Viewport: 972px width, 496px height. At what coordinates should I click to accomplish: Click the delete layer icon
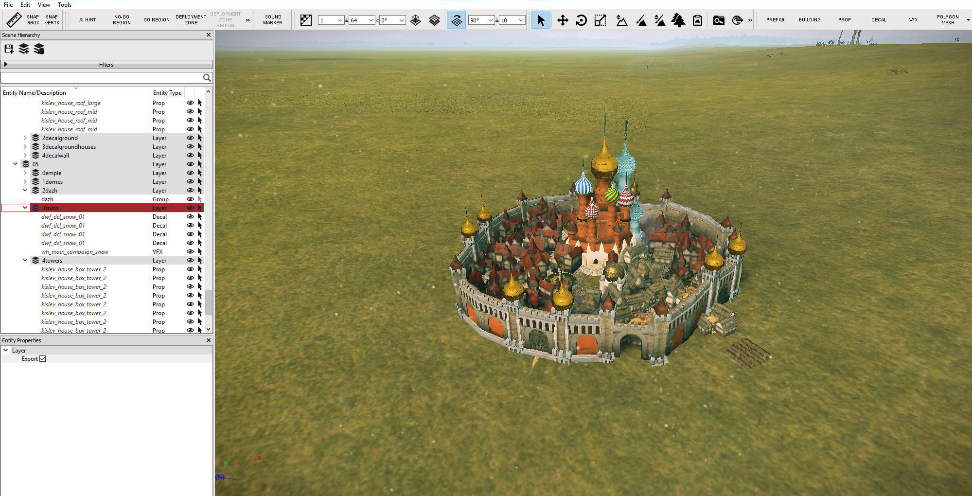pyautogui.click(x=39, y=49)
